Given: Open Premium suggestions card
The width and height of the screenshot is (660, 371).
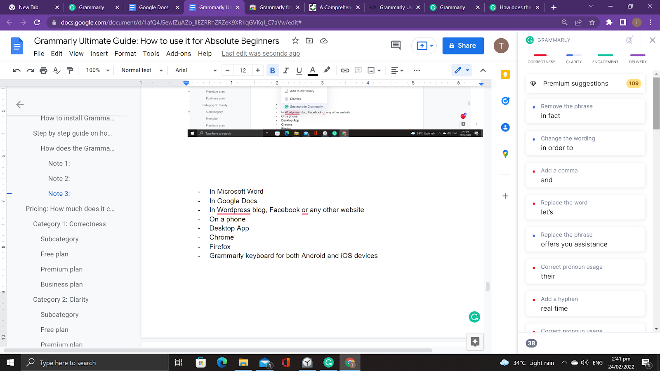Looking at the screenshot, I should point(585,84).
